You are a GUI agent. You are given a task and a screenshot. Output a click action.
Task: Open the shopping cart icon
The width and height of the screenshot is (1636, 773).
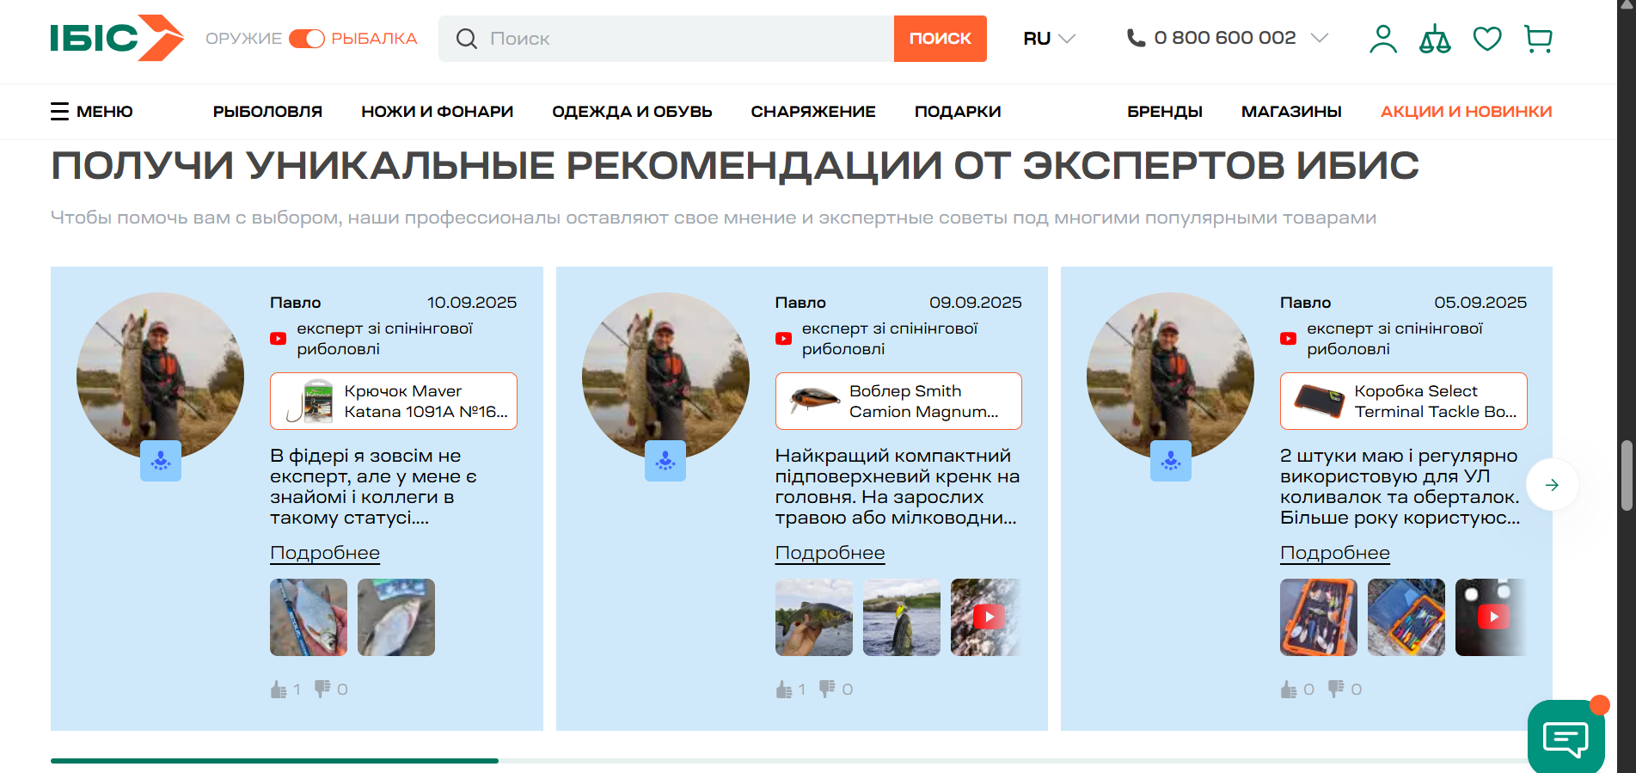tap(1538, 39)
